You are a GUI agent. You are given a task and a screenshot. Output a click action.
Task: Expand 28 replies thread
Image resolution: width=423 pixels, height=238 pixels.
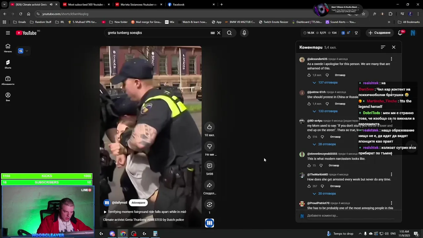pos(324,144)
